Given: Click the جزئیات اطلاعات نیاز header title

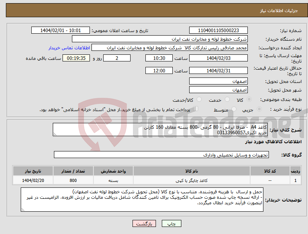Looking at the screenshot, I should (279, 11).
